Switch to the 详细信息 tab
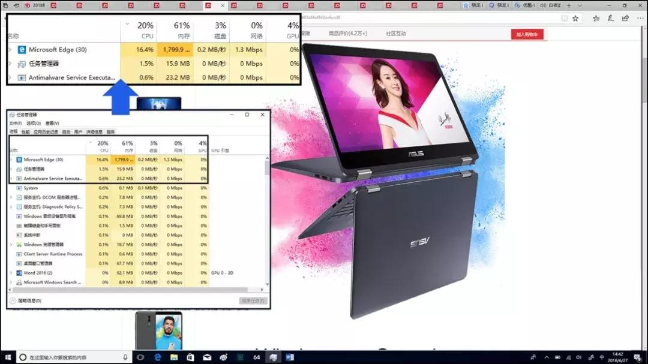648x364 pixels. (x=94, y=132)
